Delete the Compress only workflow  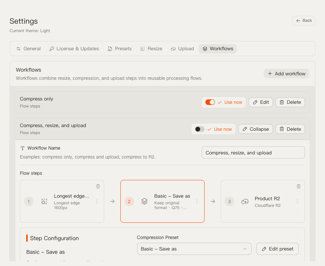pos(290,102)
